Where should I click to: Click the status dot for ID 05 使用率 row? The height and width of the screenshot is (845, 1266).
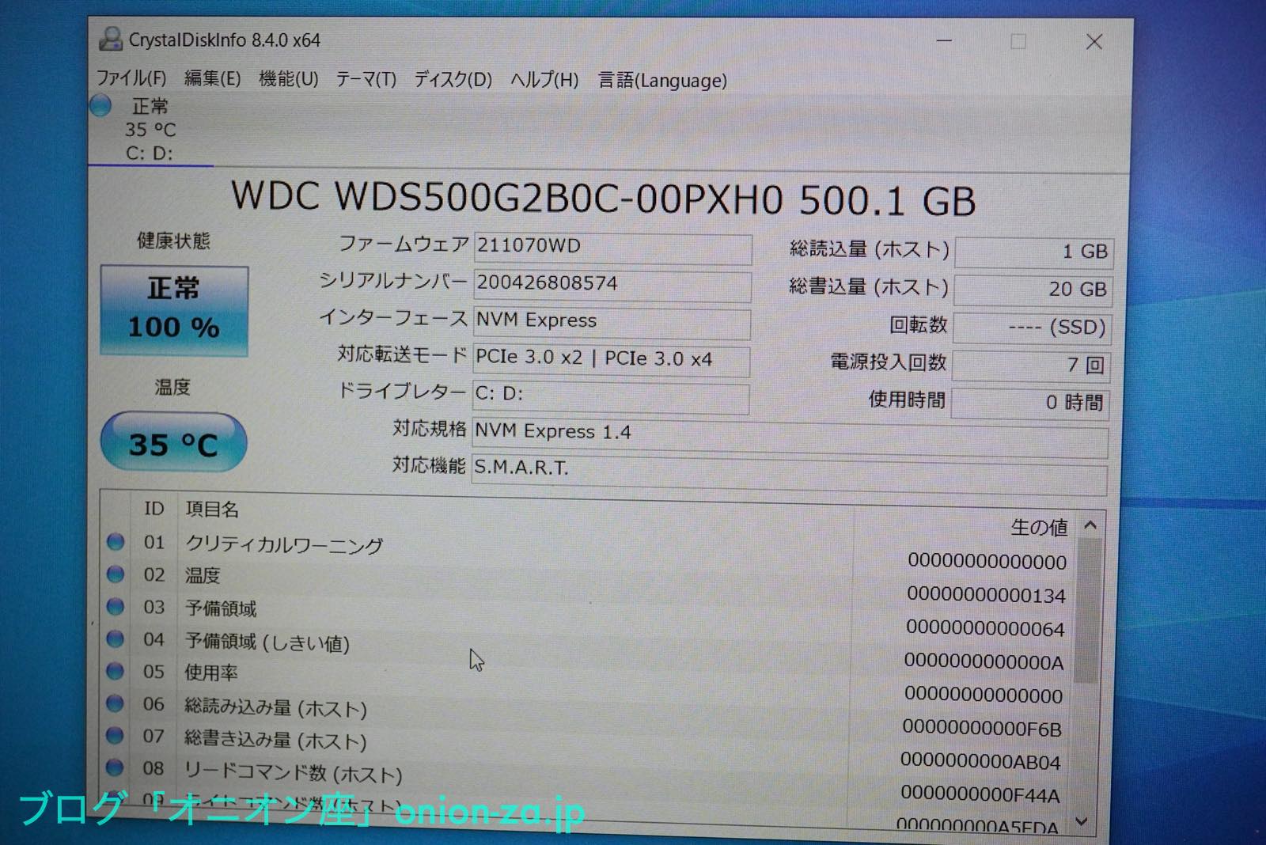point(116,671)
